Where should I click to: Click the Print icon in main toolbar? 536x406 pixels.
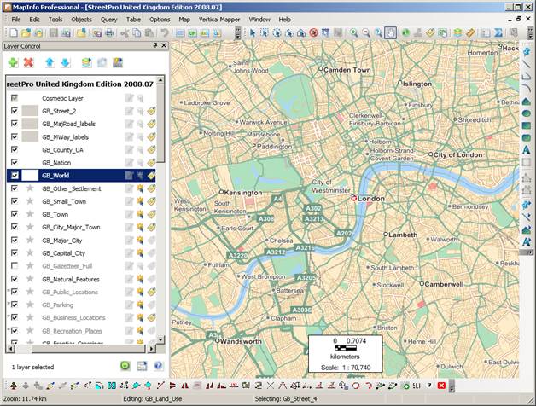[109, 32]
